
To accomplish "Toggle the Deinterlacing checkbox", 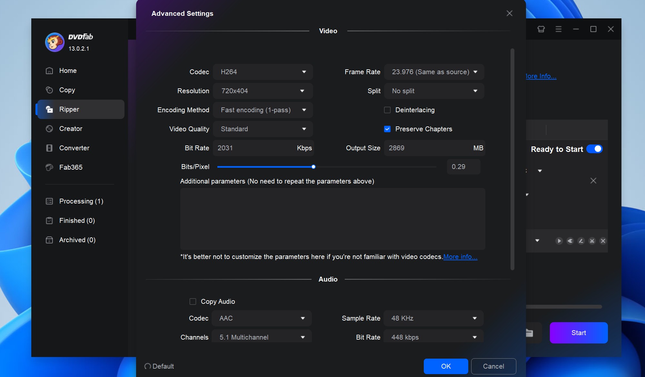I will tap(387, 110).
